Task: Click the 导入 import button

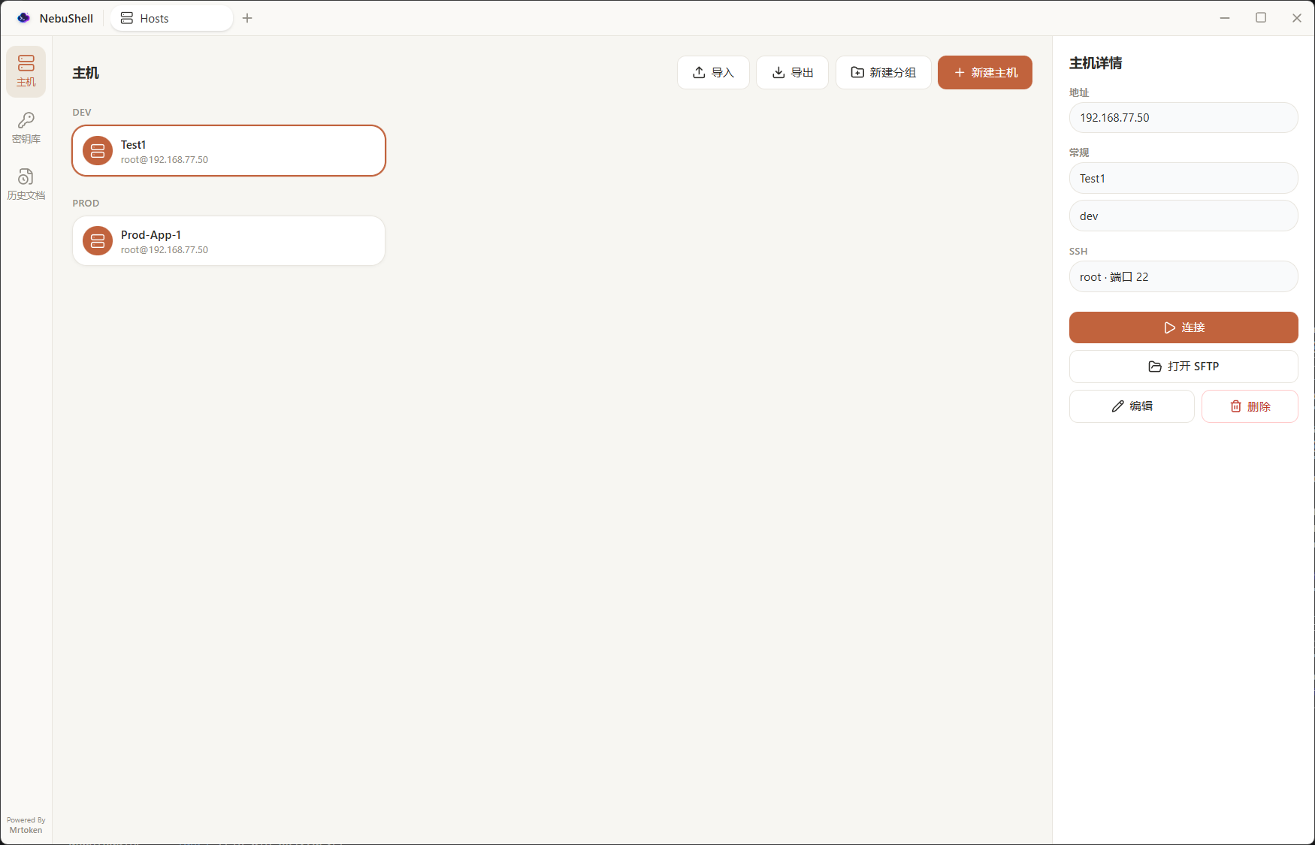Action: [713, 72]
